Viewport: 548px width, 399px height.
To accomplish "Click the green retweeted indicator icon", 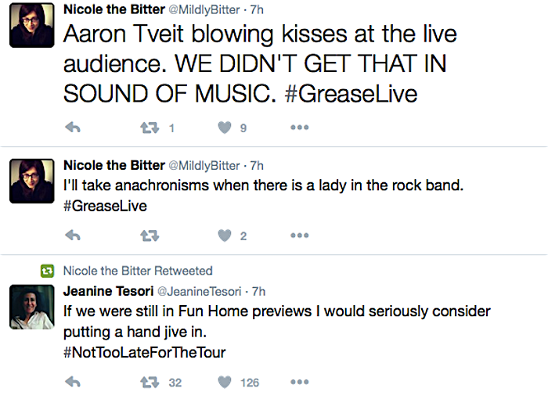I will click(x=47, y=271).
